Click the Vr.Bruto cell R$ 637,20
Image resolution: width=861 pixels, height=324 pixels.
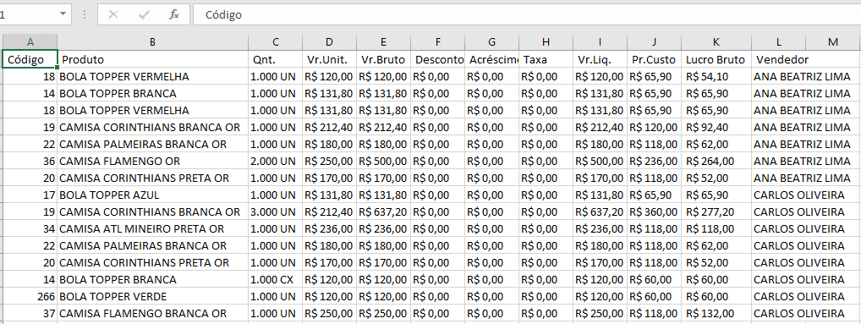(x=383, y=212)
